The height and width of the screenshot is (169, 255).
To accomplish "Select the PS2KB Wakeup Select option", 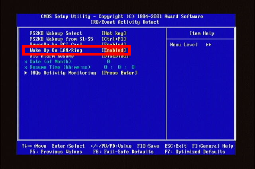I will click(56, 33).
